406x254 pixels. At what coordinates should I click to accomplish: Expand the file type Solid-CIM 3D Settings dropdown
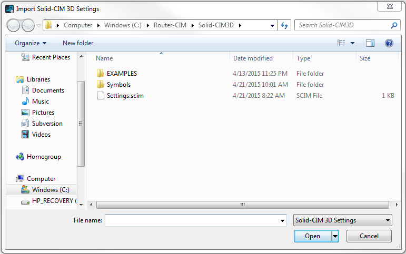342,220
